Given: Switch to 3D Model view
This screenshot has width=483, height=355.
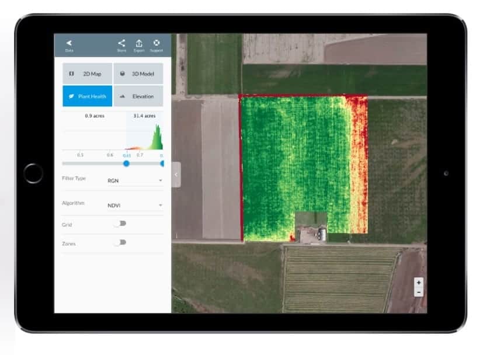Looking at the screenshot, I should [x=138, y=74].
